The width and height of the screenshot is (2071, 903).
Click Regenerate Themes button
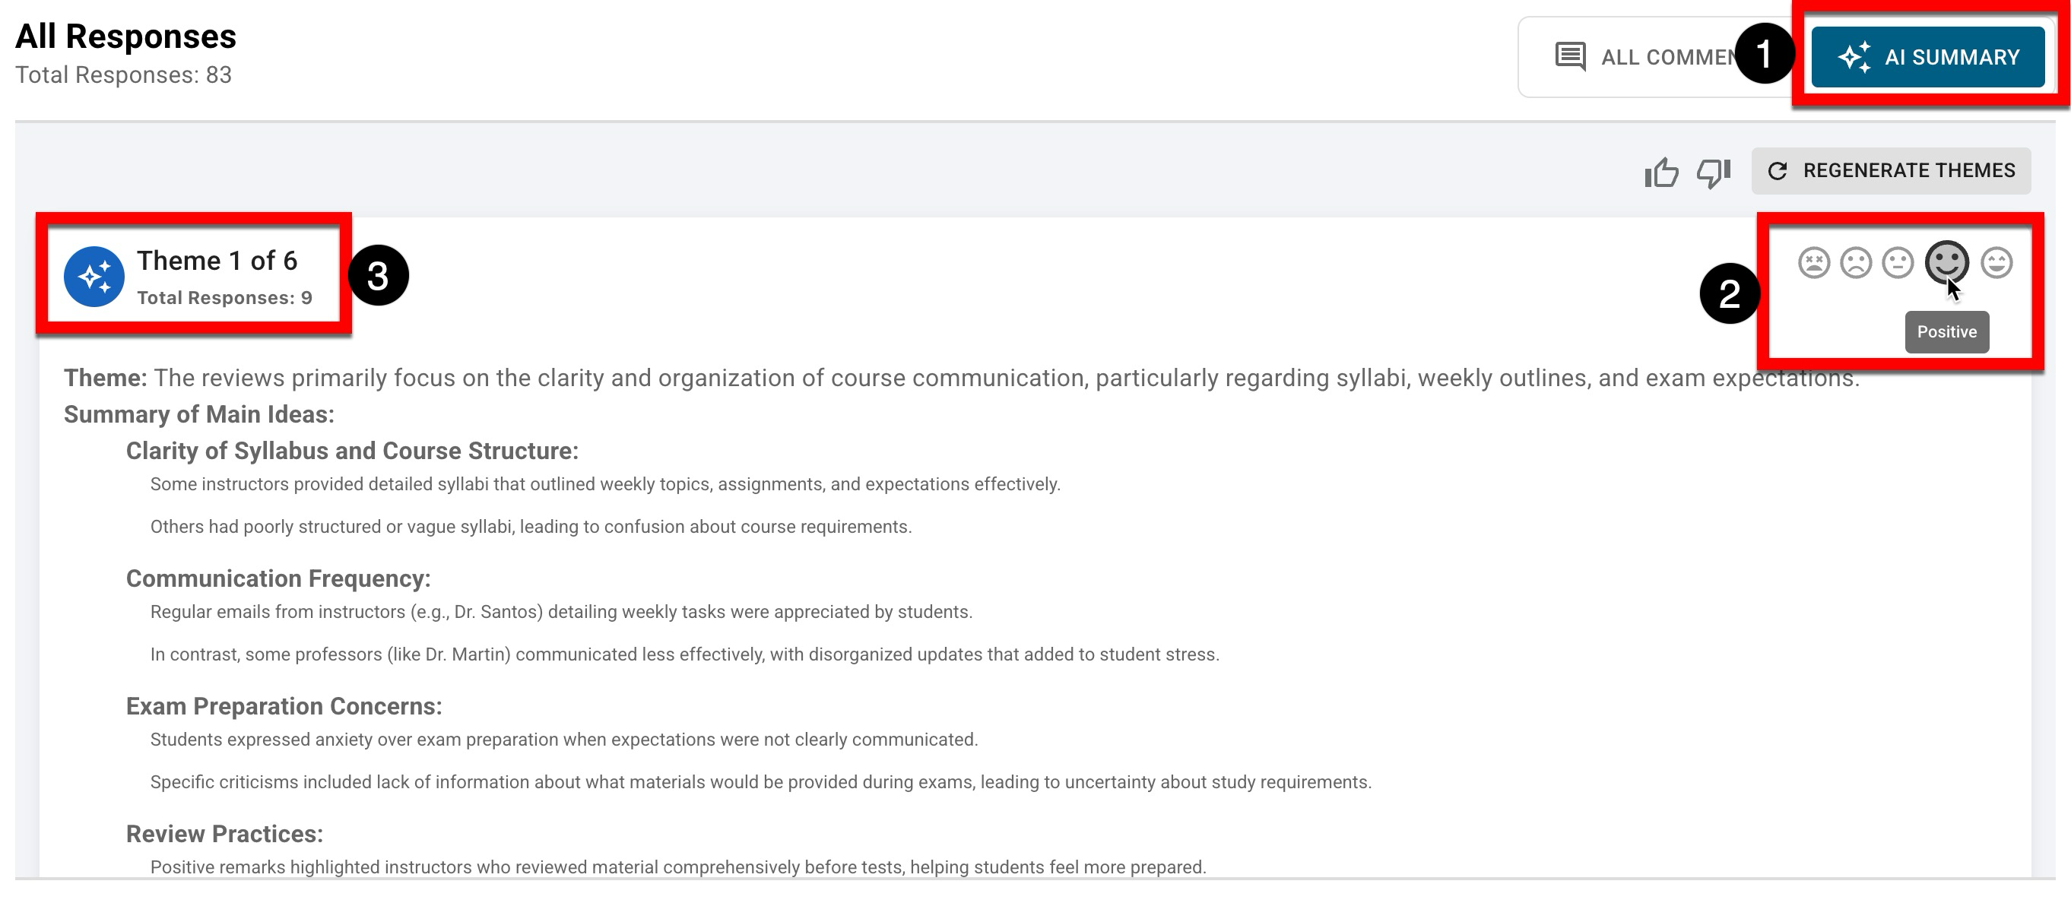point(1891,170)
